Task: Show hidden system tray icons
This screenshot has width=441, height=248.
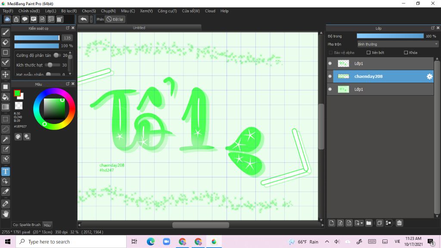Action: click(327, 242)
